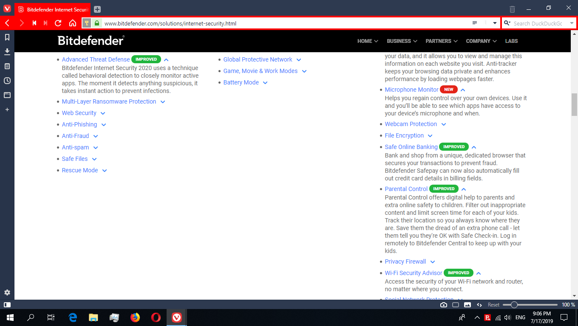Expand chevron beside File Encryption

(430, 136)
